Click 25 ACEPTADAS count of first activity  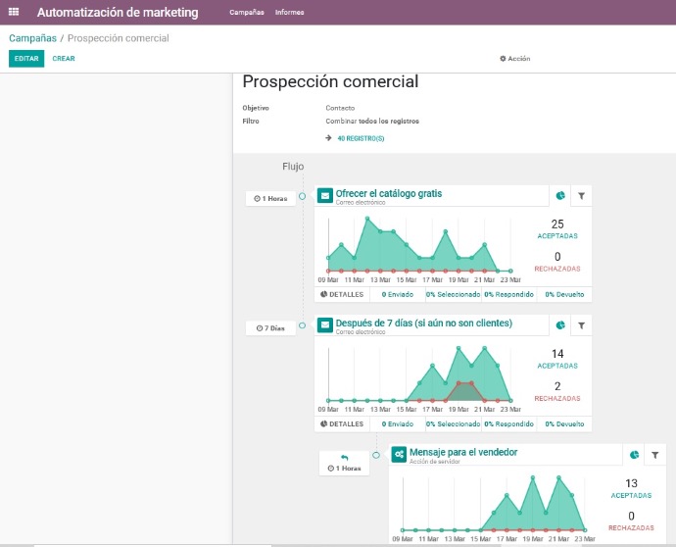click(x=557, y=229)
